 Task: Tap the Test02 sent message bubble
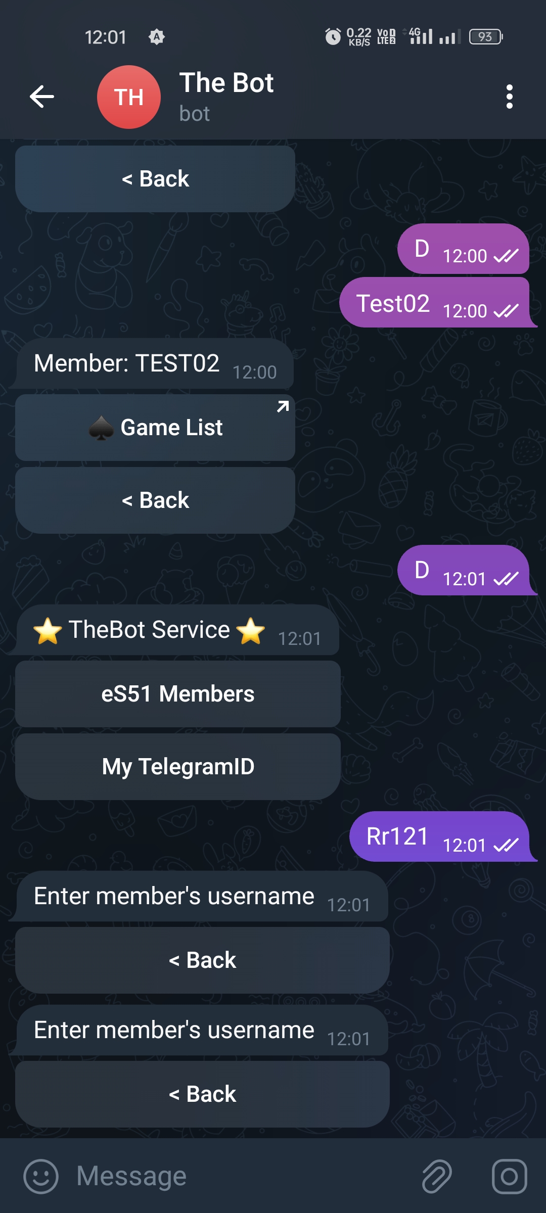[434, 303]
